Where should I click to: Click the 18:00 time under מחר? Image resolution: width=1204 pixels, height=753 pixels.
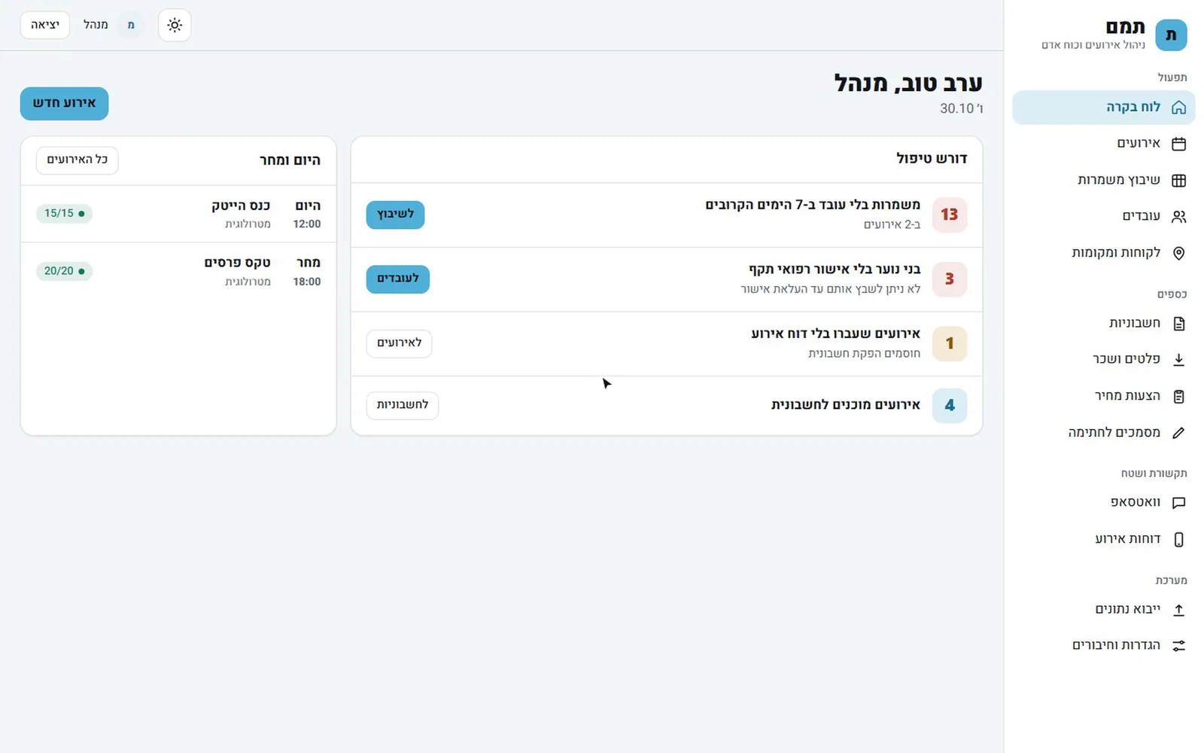point(307,282)
